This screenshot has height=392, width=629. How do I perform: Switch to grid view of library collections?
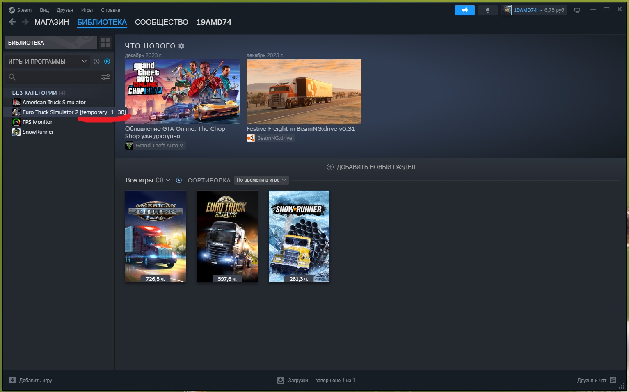(105, 43)
